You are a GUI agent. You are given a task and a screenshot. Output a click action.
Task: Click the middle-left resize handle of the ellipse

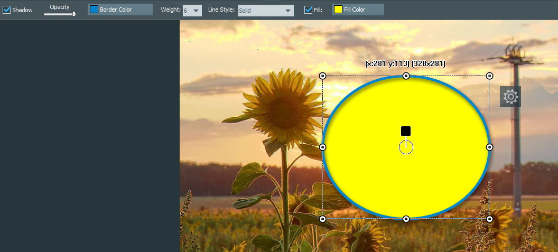[x=323, y=147]
